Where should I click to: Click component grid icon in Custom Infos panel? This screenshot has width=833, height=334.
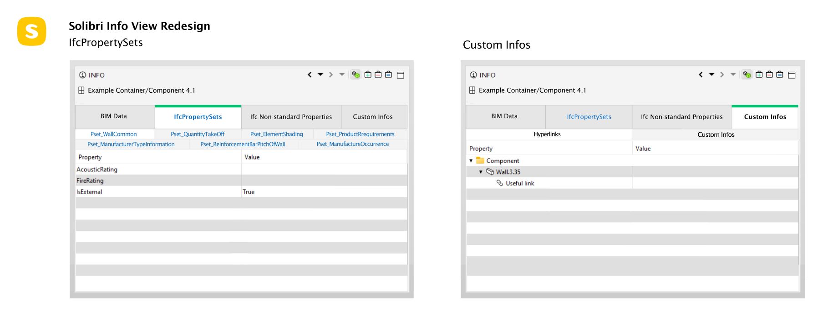[472, 90]
